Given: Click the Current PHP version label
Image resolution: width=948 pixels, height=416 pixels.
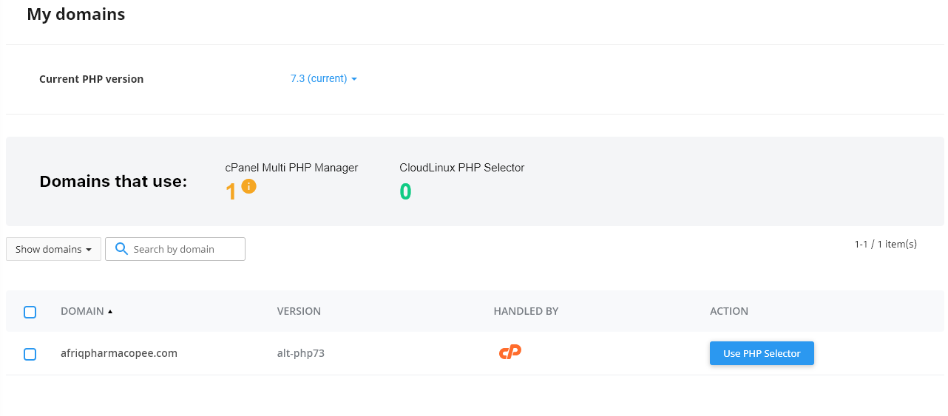Looking at the screenshot, I should pyautogui.click(x=91, y=79).
